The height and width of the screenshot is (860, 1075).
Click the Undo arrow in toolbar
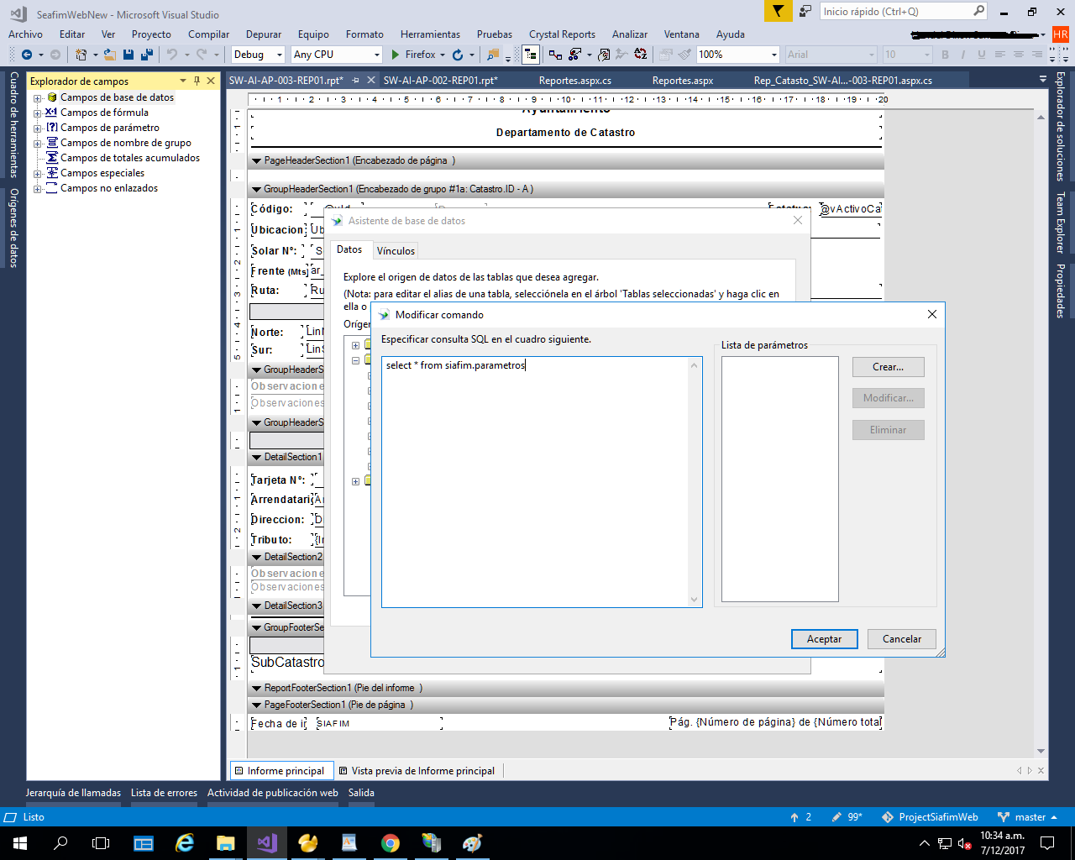click(172, 55)
